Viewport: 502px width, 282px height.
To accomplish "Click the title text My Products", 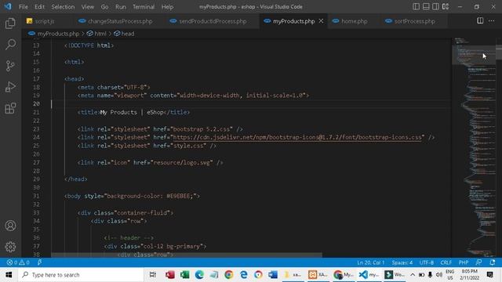I will pyautogui.click(x=118, y=112).
